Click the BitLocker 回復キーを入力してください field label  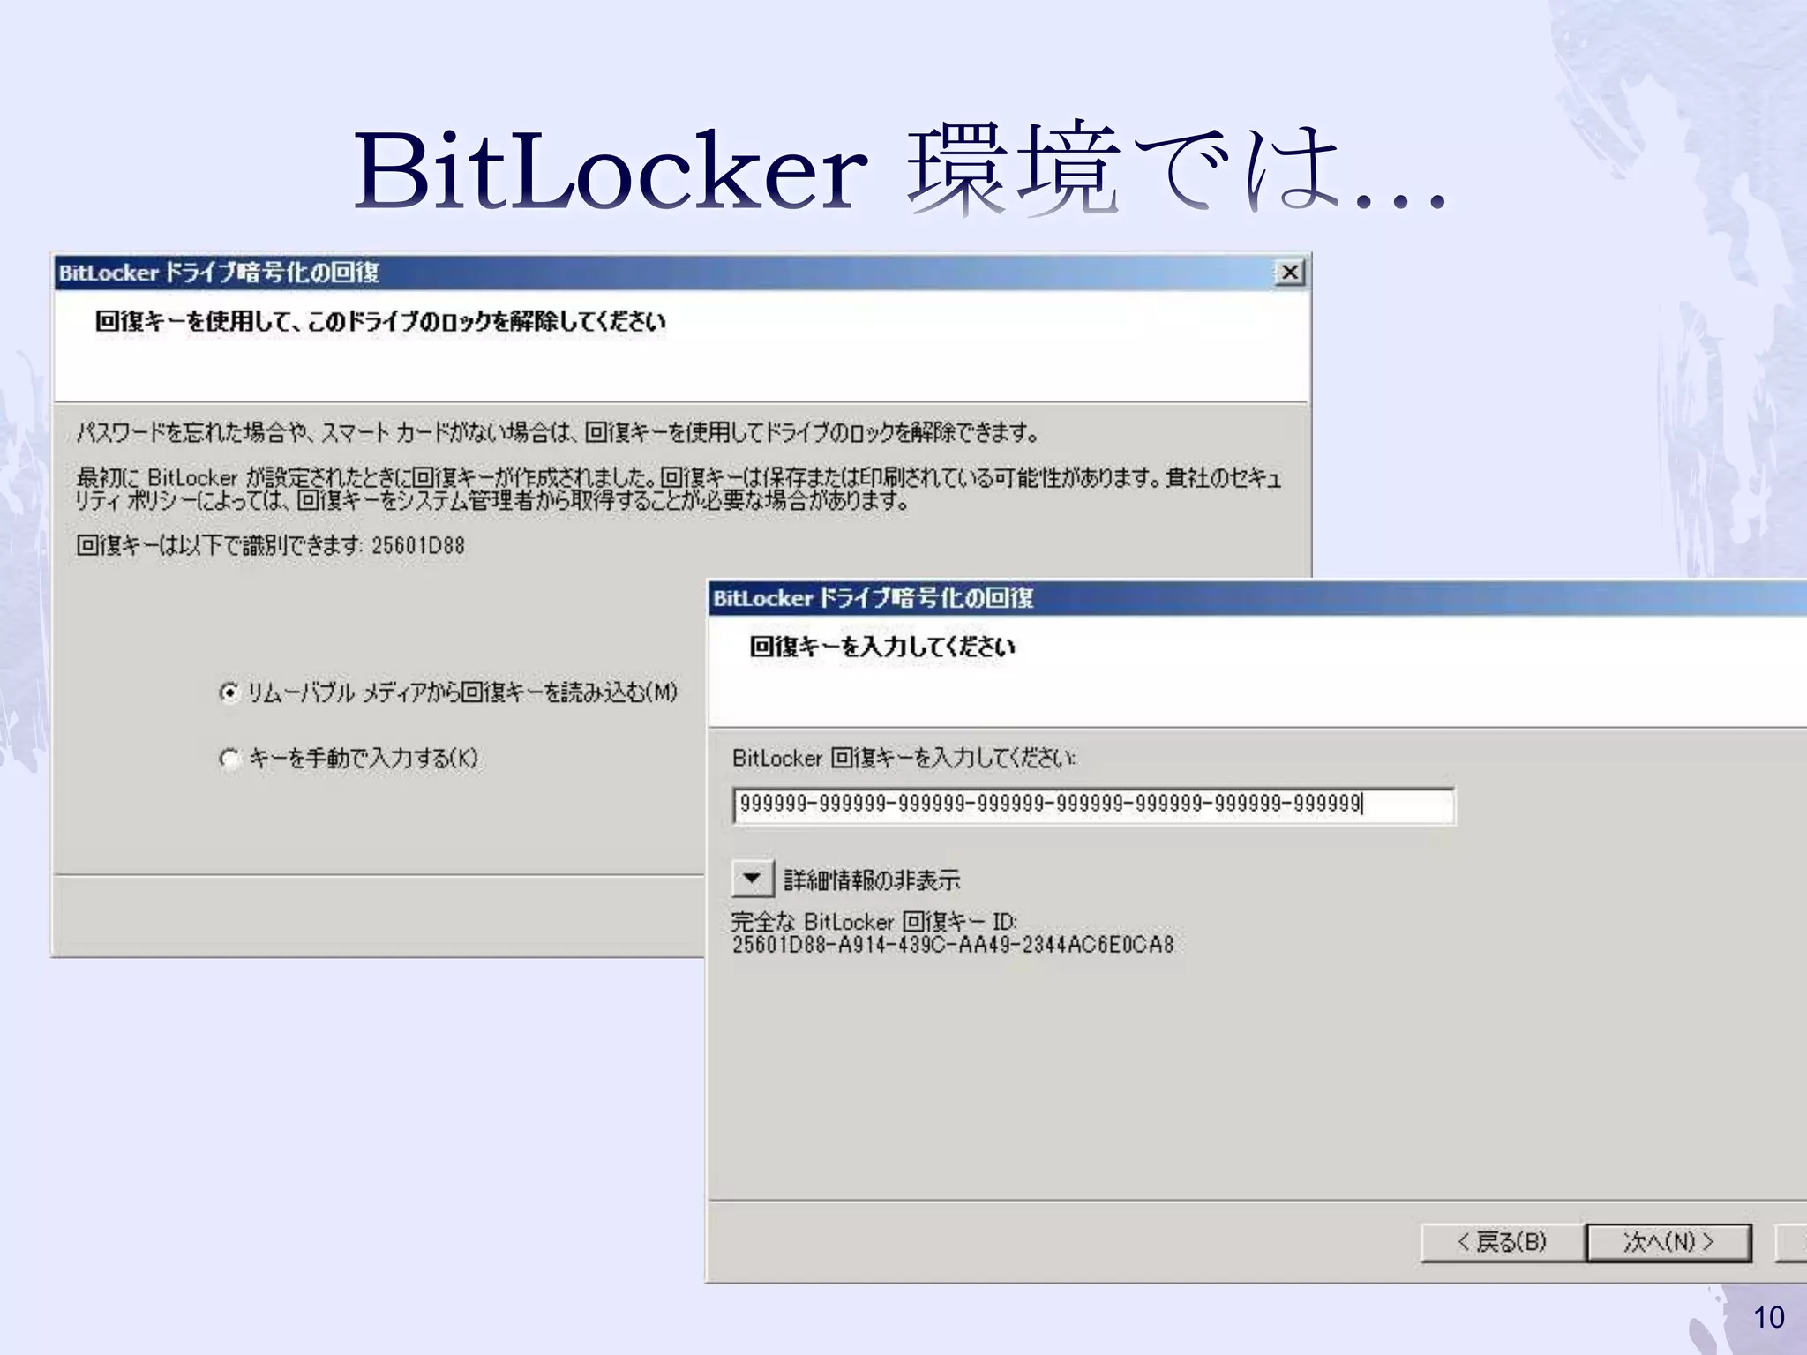tap(904, 758)
